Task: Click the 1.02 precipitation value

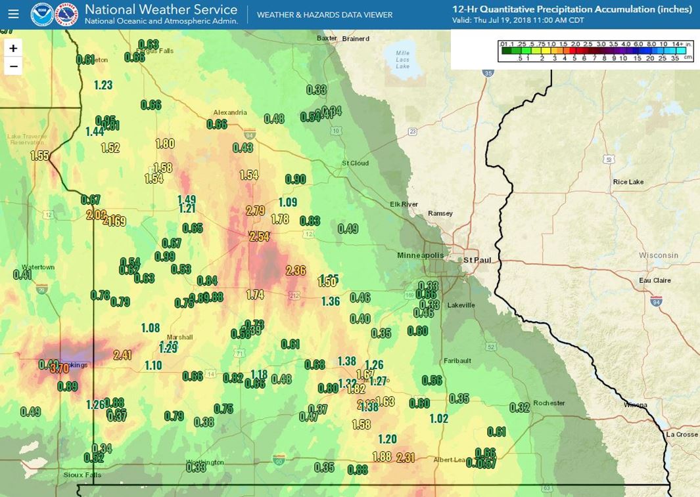Action: 439,418
